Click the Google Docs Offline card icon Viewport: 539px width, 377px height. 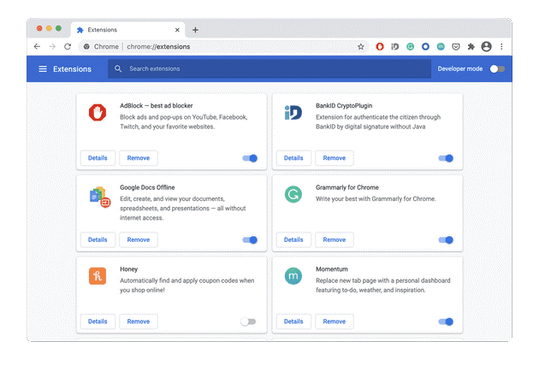pos(100,197)
